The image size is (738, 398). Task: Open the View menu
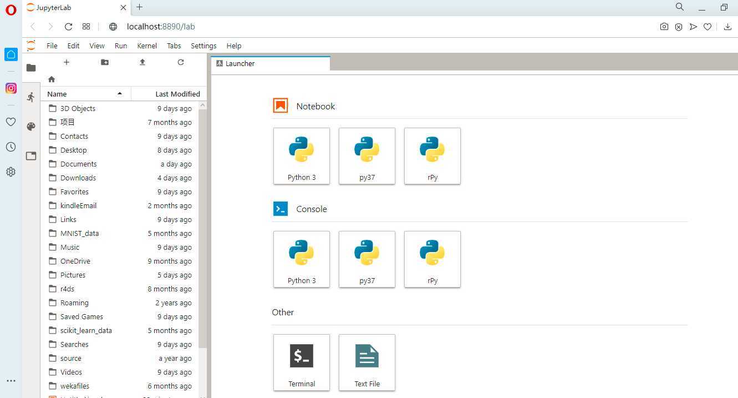click(x=97, y=46)
